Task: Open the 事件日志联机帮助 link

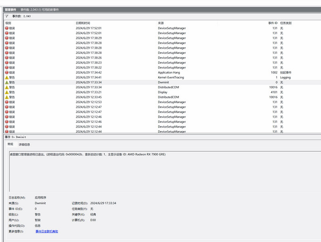Action: click(x=47, y=231)
